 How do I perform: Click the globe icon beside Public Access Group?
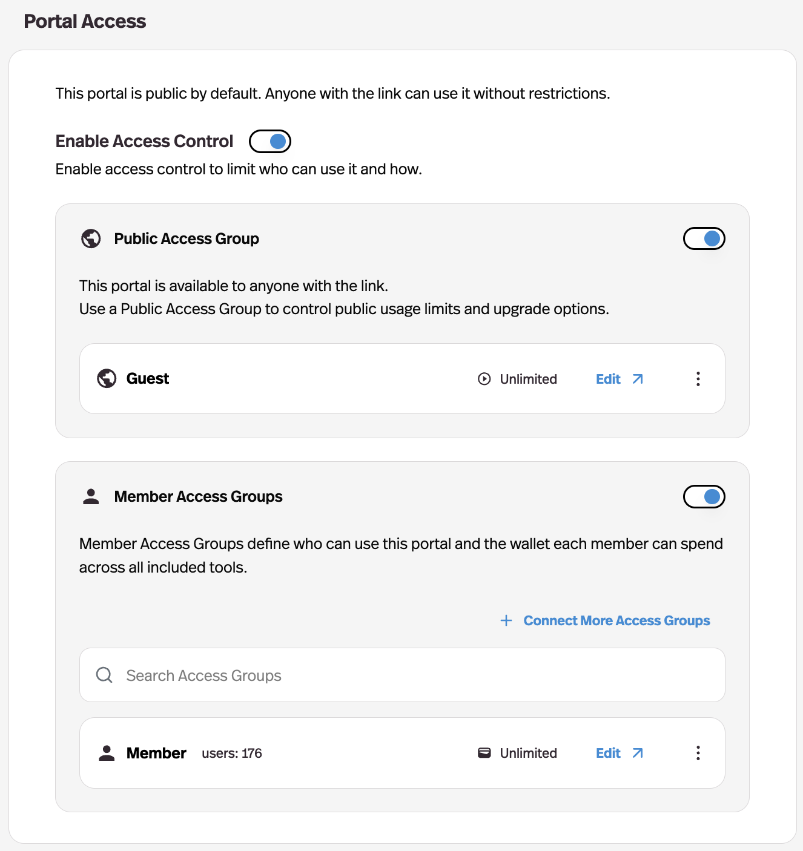(91, 238)
